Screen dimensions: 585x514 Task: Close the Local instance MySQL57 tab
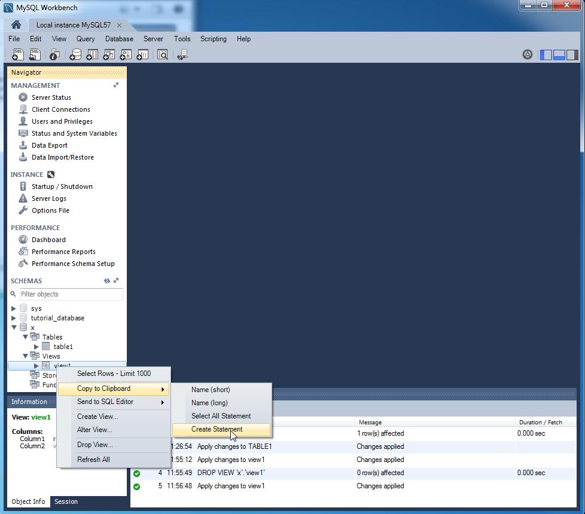pos(119,25)
